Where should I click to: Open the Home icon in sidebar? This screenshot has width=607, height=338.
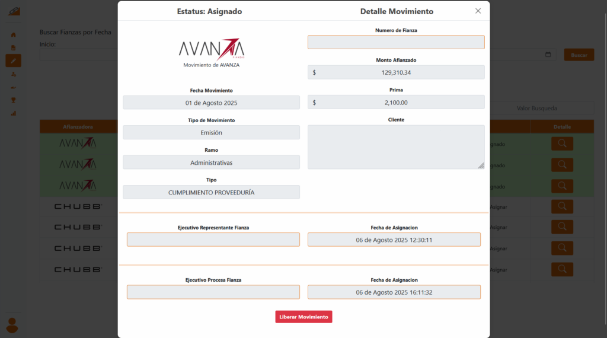tap(13, 34)
